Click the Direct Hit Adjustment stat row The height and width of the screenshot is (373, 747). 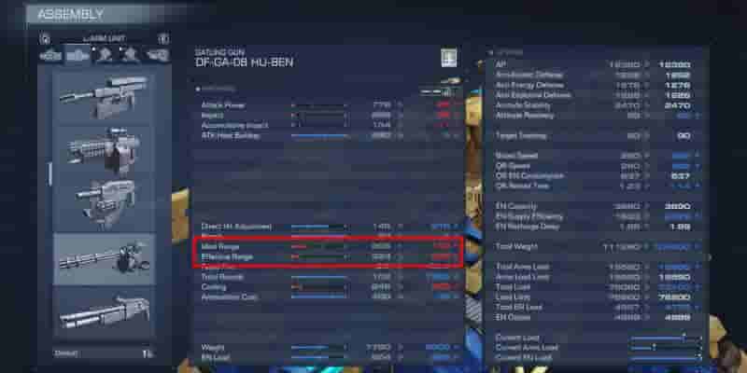(329, 227)
